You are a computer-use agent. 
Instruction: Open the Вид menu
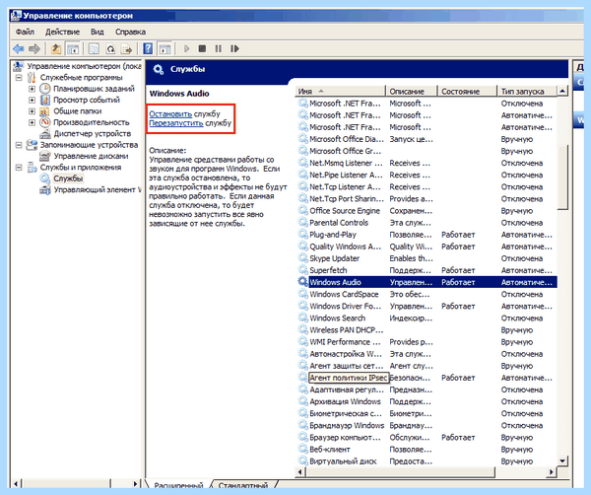coord(97,32)
